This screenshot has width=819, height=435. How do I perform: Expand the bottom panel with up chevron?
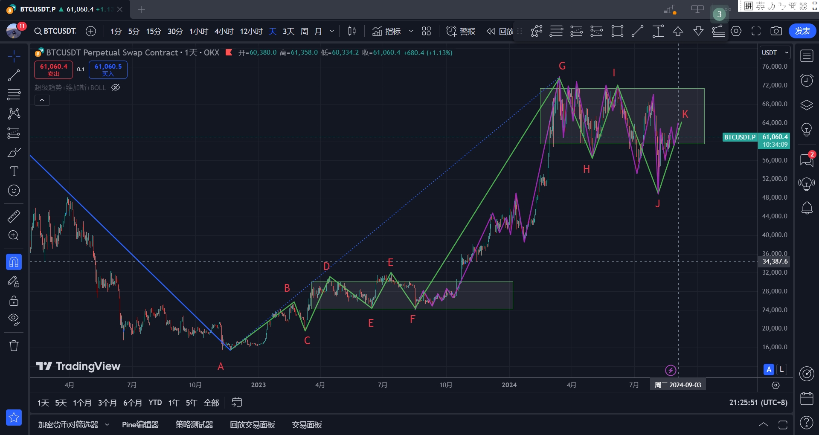pos(764,425)
